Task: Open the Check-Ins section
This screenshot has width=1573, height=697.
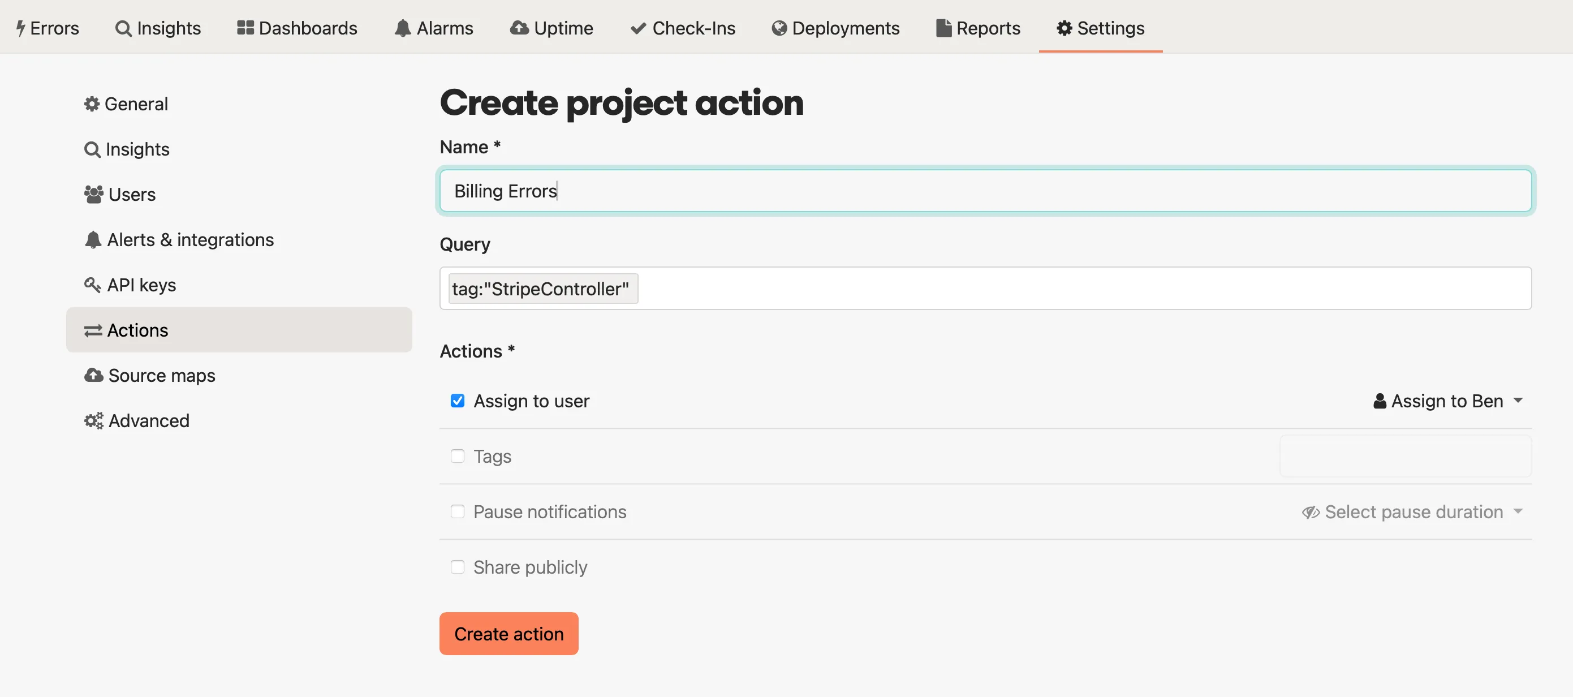Action: click(683, 28)
